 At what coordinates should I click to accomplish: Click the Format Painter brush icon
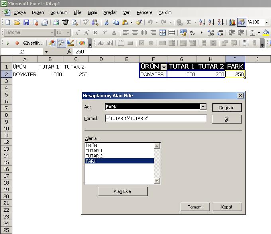[139, 22]
